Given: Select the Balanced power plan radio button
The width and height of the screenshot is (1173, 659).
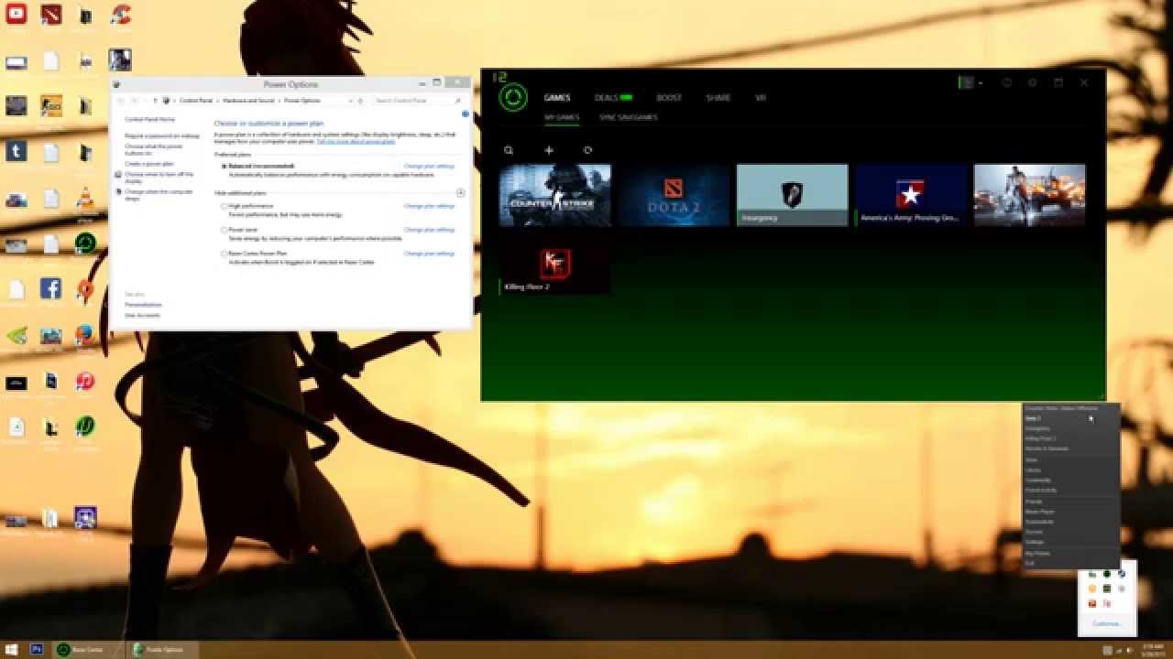Looking at the screenshot, I should tap(224, 167).
